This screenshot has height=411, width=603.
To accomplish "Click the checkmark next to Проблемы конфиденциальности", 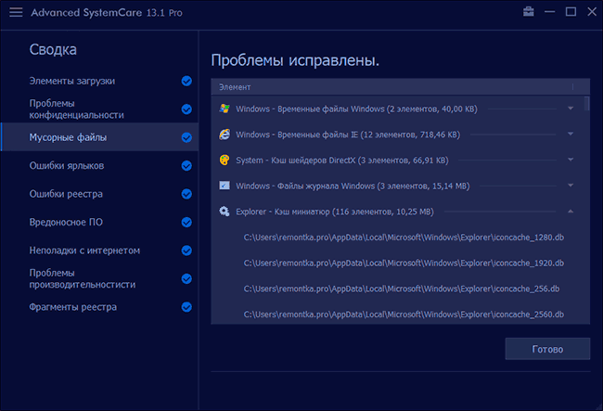I will tap(186, 109).
